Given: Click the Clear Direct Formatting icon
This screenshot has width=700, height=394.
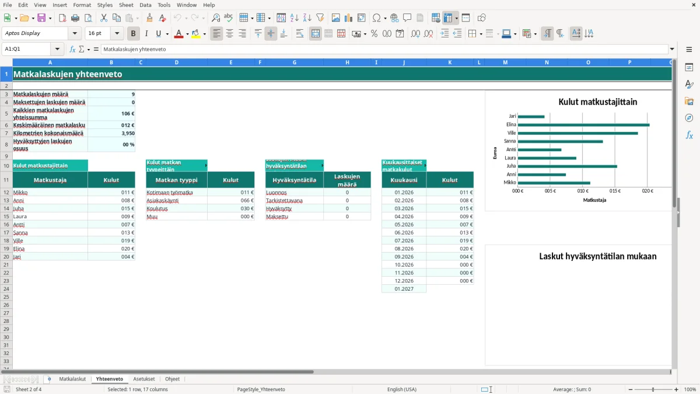Looking at the screenshot, I should pyautogui.click(x=162, y=18).
